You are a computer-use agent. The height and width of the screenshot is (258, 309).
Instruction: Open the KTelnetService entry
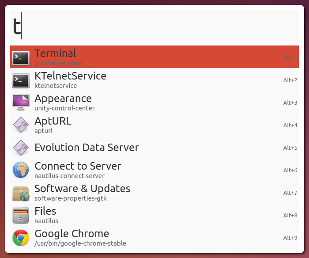click(x=70, y=76)
